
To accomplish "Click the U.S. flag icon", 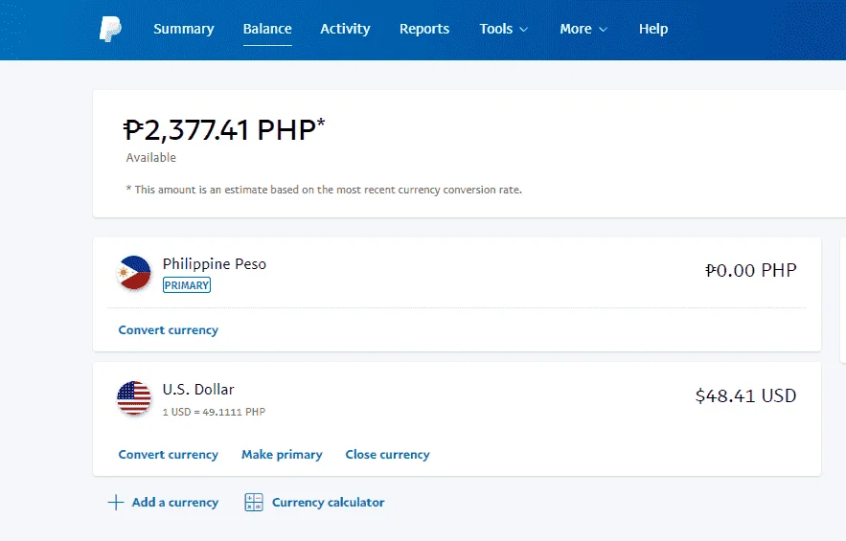I will point(134,398).
